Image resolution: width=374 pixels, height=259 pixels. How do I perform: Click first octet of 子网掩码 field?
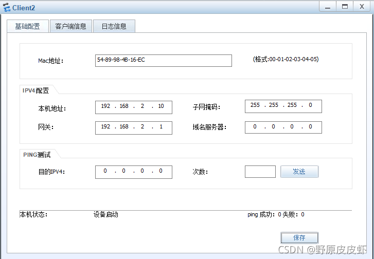point(255,105)
